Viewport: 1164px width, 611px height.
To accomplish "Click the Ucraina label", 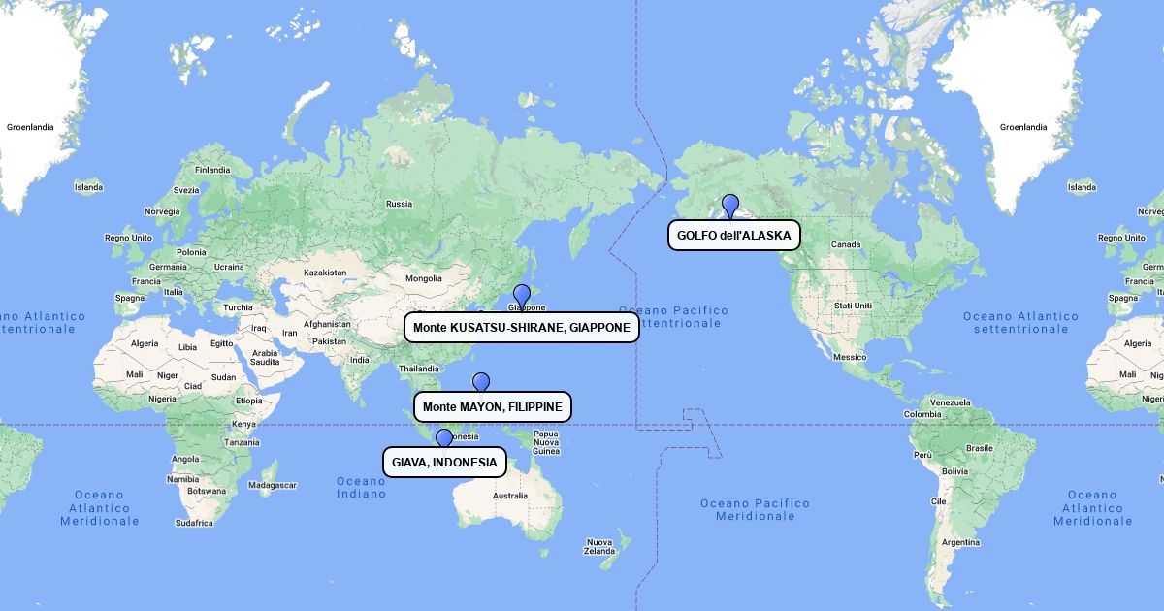I will [x=230, y=267].
